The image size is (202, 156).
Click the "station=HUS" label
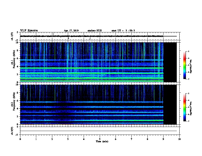pyautogui.click(x=95, y=31)
